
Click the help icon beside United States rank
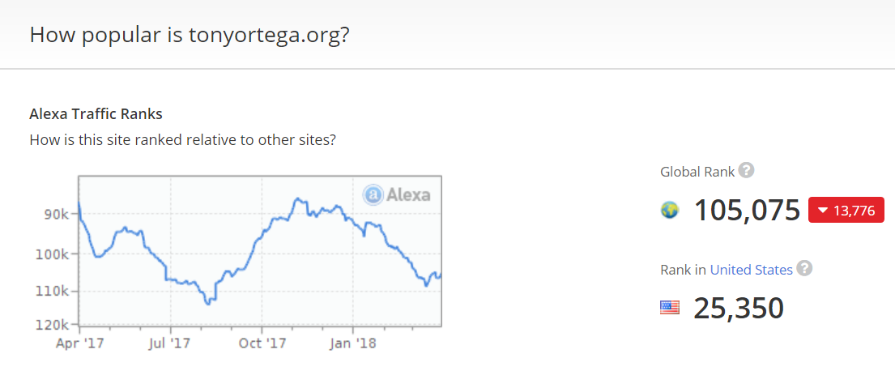pyautogui.click(x=804, y=269)
